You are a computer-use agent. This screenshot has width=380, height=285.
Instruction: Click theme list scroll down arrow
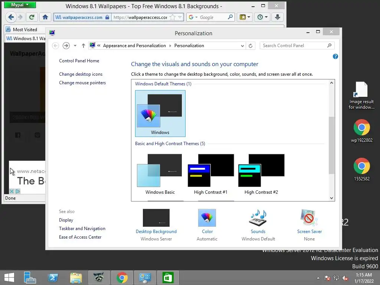coord(331,198)
